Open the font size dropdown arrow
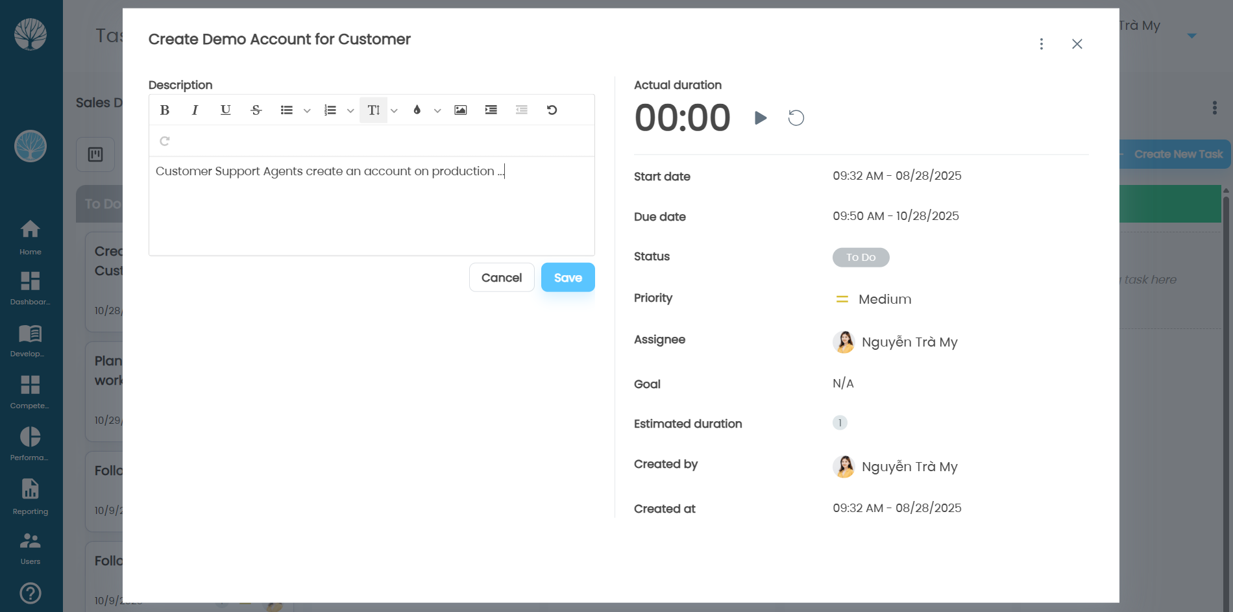1233x612 pixels. [x=394, y=111]
